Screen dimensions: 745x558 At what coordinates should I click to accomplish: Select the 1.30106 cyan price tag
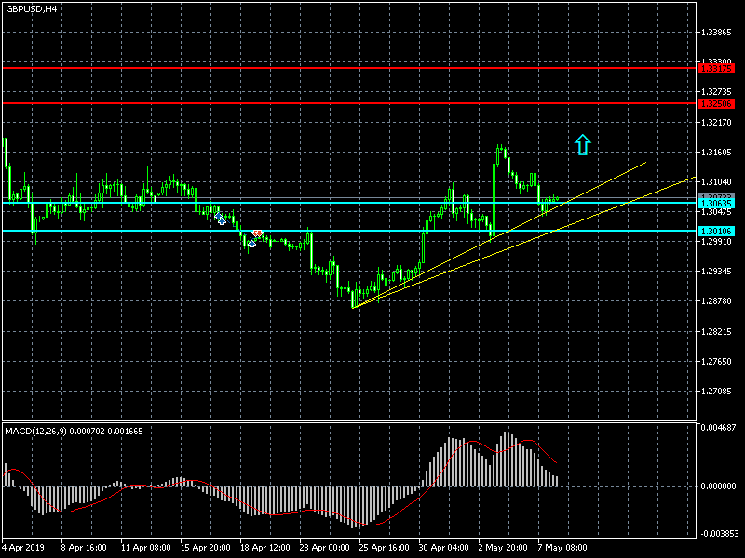coord(715,231)
